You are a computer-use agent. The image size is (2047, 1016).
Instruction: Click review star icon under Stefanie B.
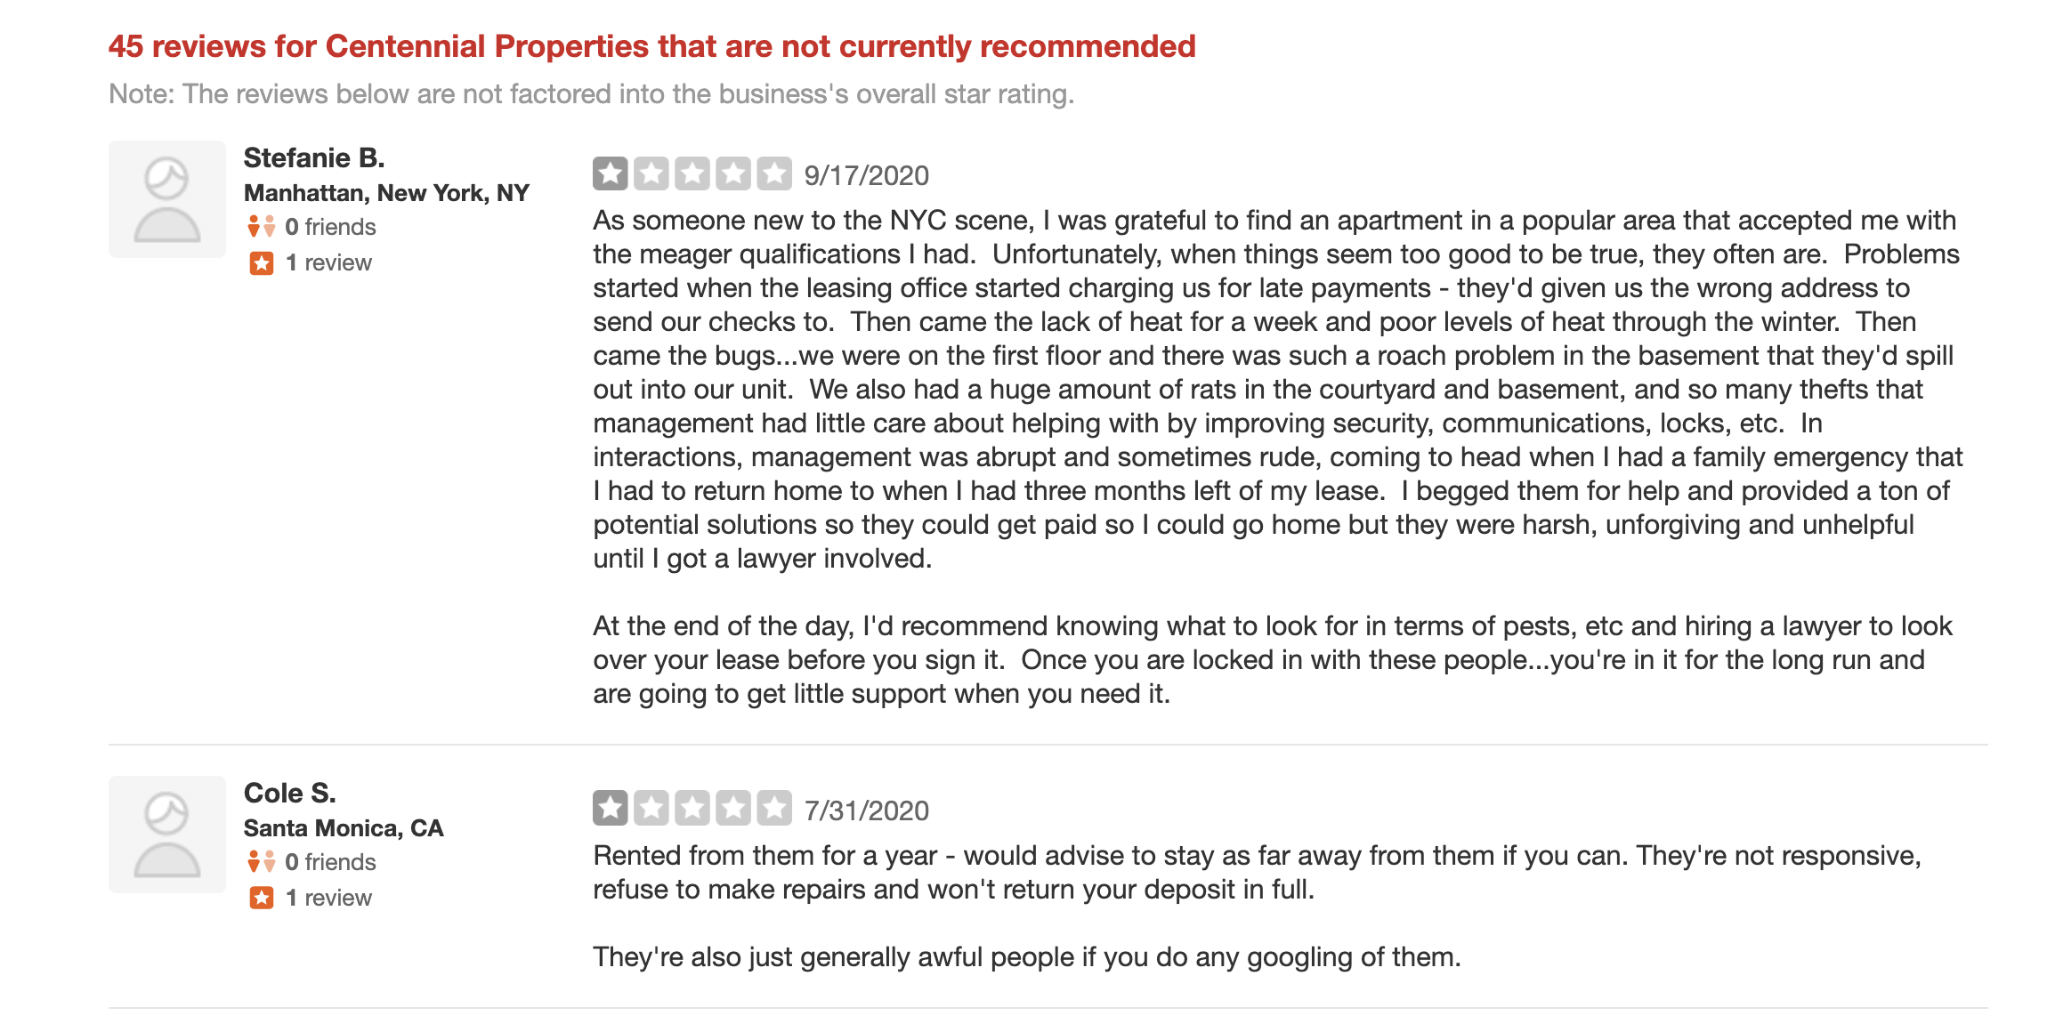(262, 263)
